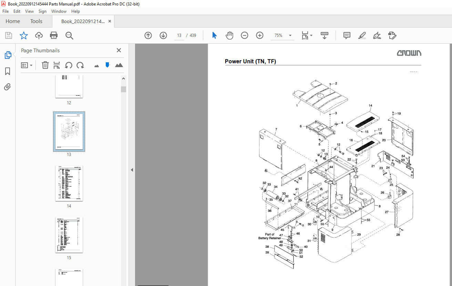Enlarge thumbnails large mountain icon
The image size is (452, 286).
[x=119, y=65]
